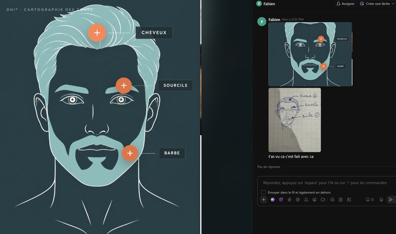396x234 pixels.
Task: Expand the 'Créer une tâche' dropdown arrow
Action: [393, 4]
